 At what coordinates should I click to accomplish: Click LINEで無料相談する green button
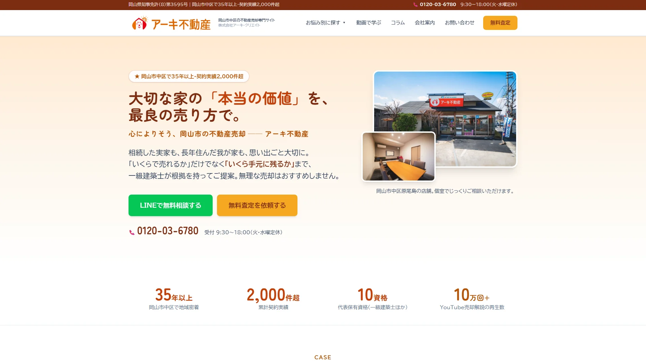point(171,205)
